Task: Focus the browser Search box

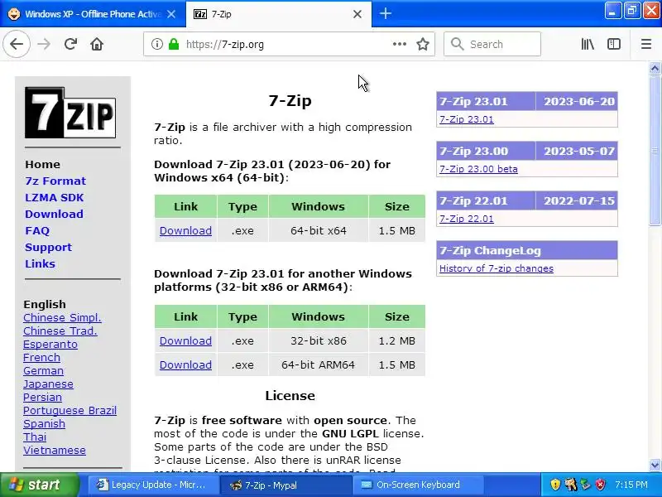Action: tap(492, 44)
